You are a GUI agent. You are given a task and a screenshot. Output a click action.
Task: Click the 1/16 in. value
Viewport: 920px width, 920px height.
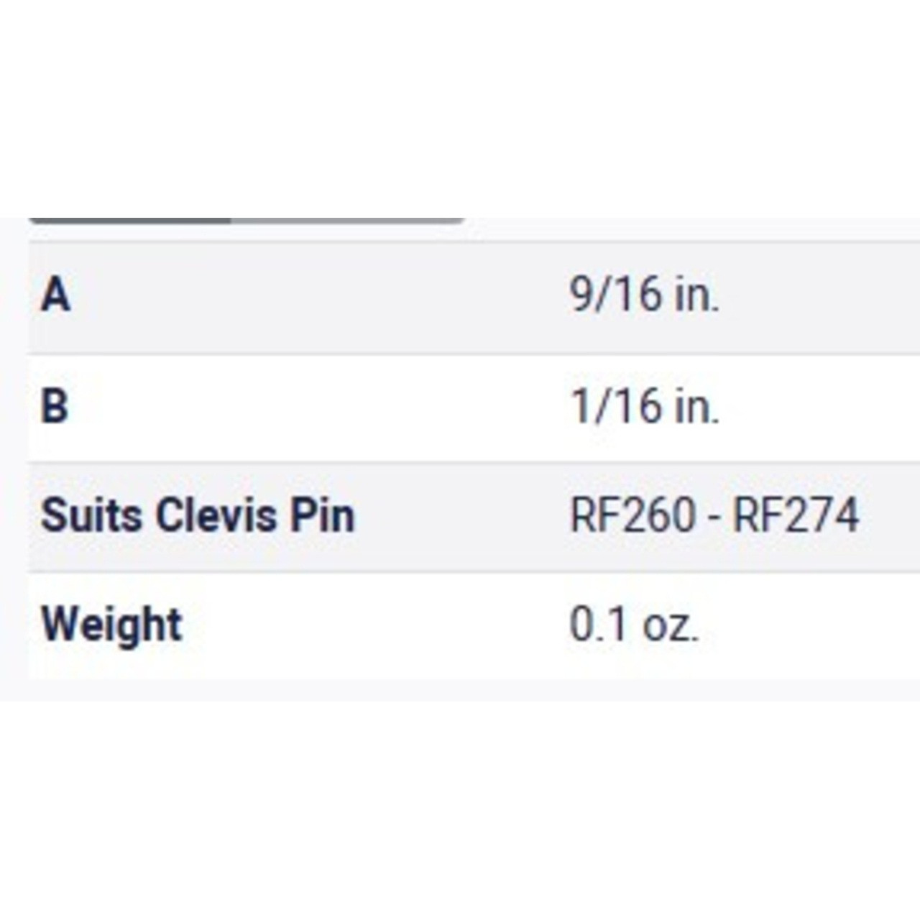644,406
